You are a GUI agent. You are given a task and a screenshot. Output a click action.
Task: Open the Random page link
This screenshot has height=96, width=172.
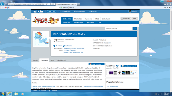point(78,22)
